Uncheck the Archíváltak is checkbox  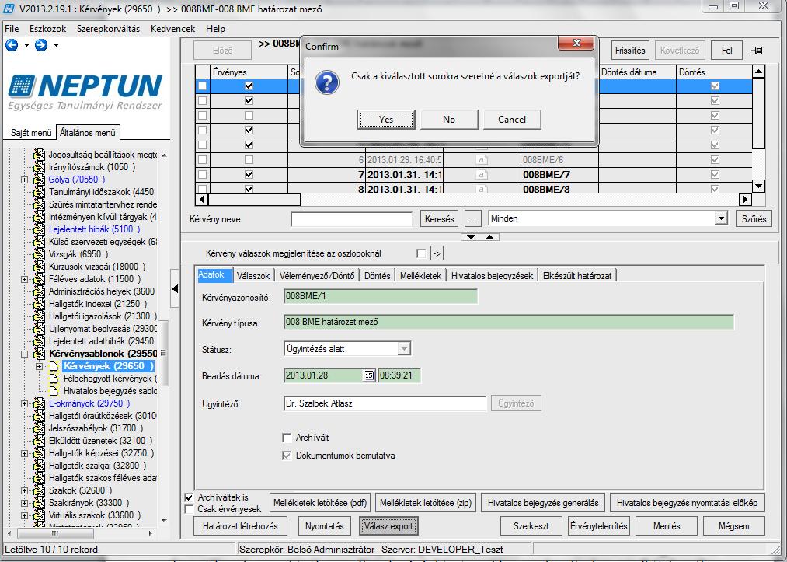click(x=190, y=497)
